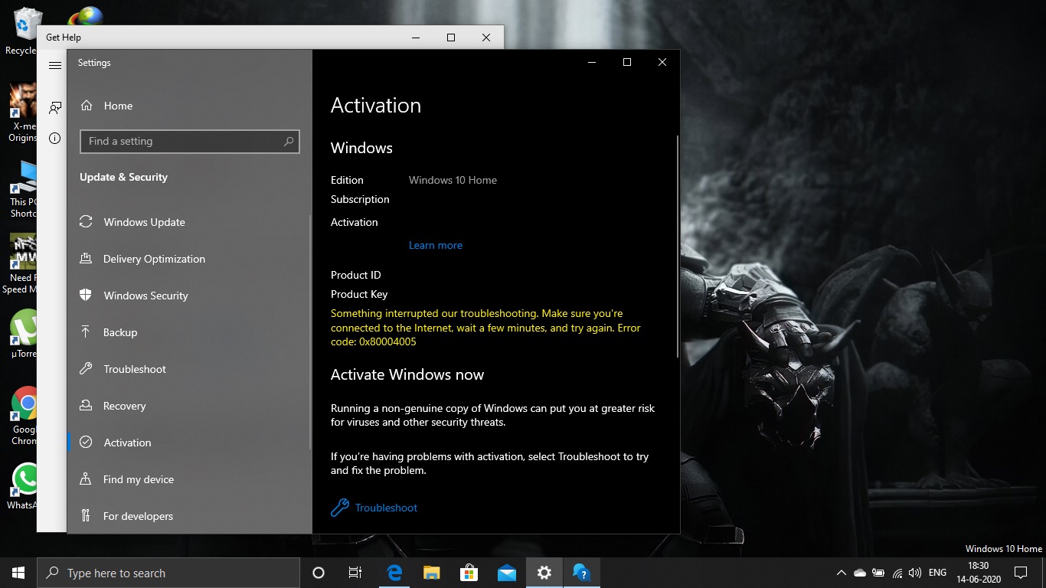
Task: Click the Learn more link
Action: 435,245
